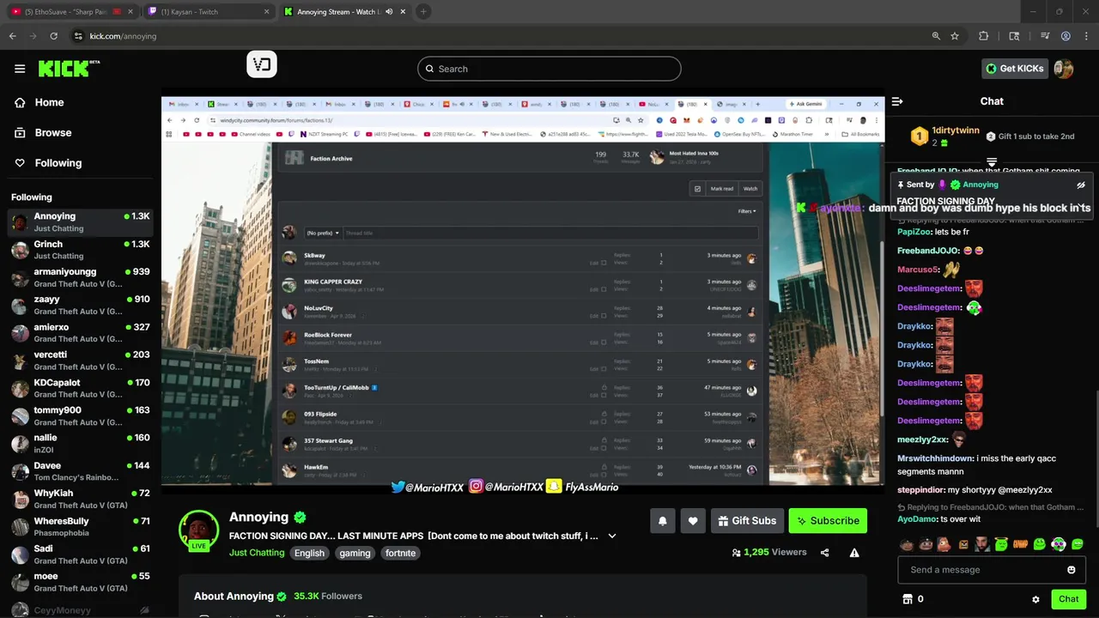The height and width of the screenshot is (618, 1099).
Task: Open zaayy channel in Following list
Action: coord(80,305)
